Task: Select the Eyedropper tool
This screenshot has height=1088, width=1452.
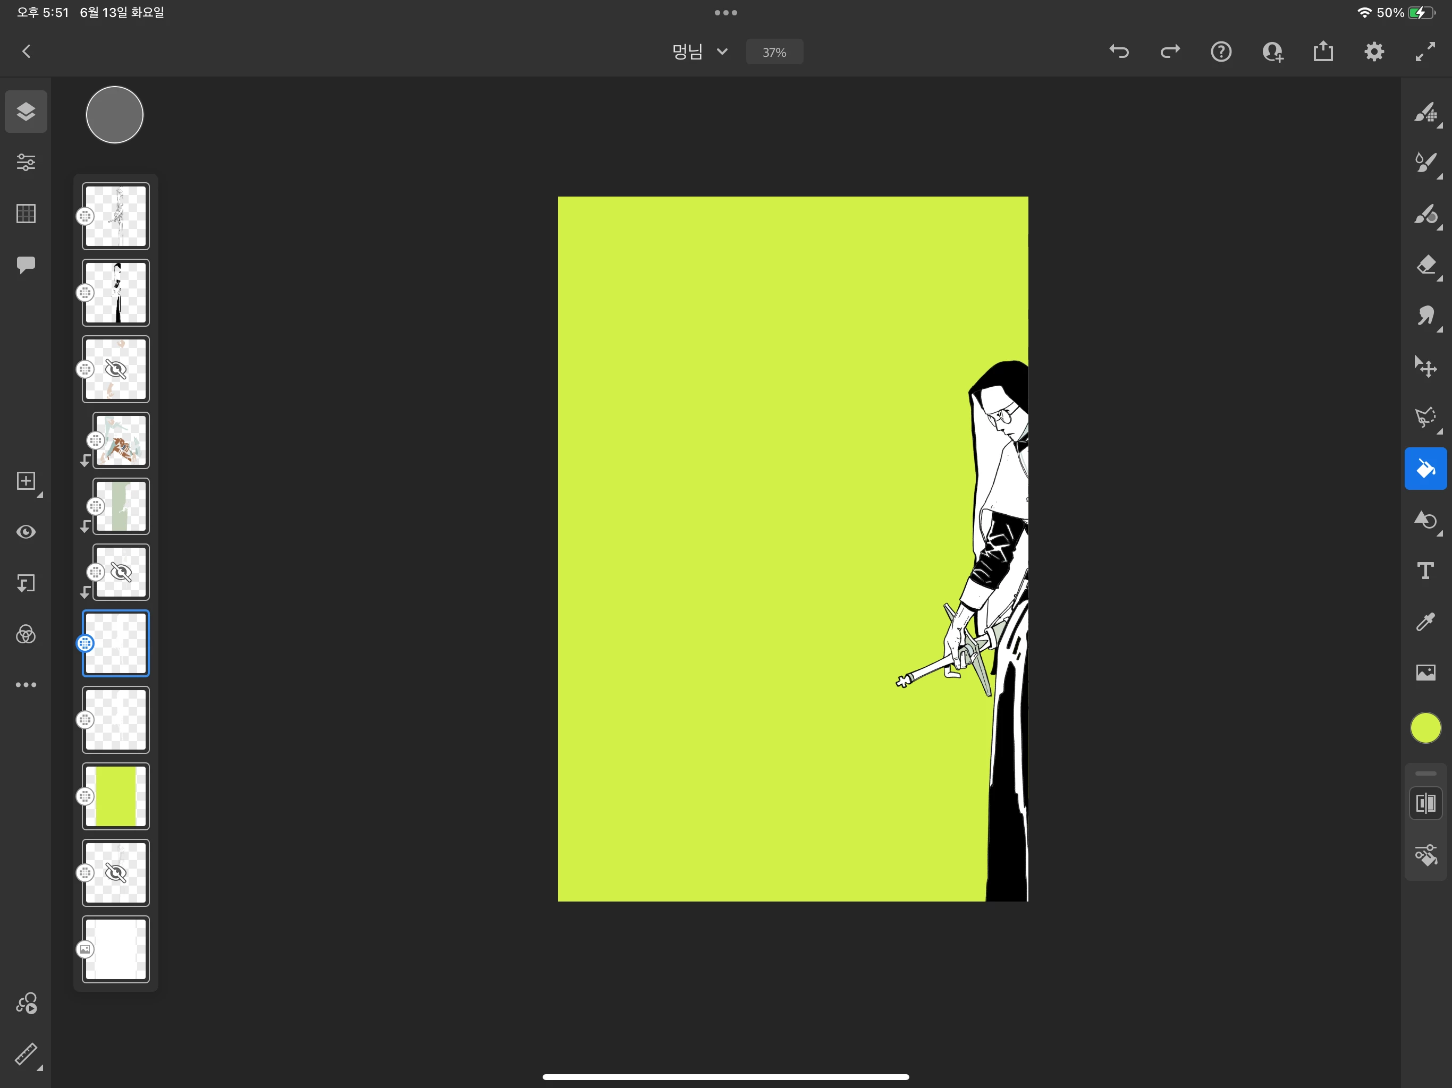Action: click(1425, 622)
